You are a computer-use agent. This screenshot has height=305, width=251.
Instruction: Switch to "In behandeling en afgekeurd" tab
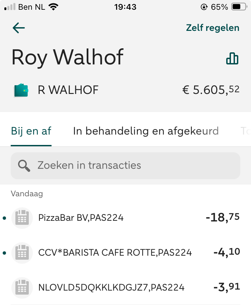click(146, 131)
